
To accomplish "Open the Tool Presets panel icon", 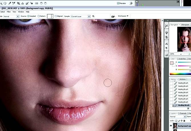I will tap(166, 26).
